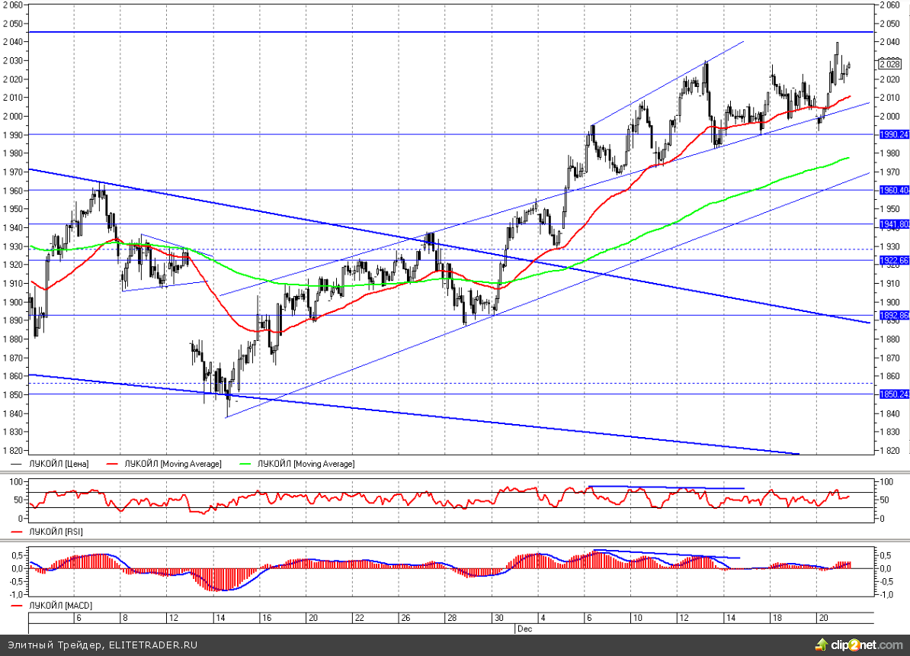Select the 1922.66 price level label
910x656 pixels.
click(x=894, y=260)
